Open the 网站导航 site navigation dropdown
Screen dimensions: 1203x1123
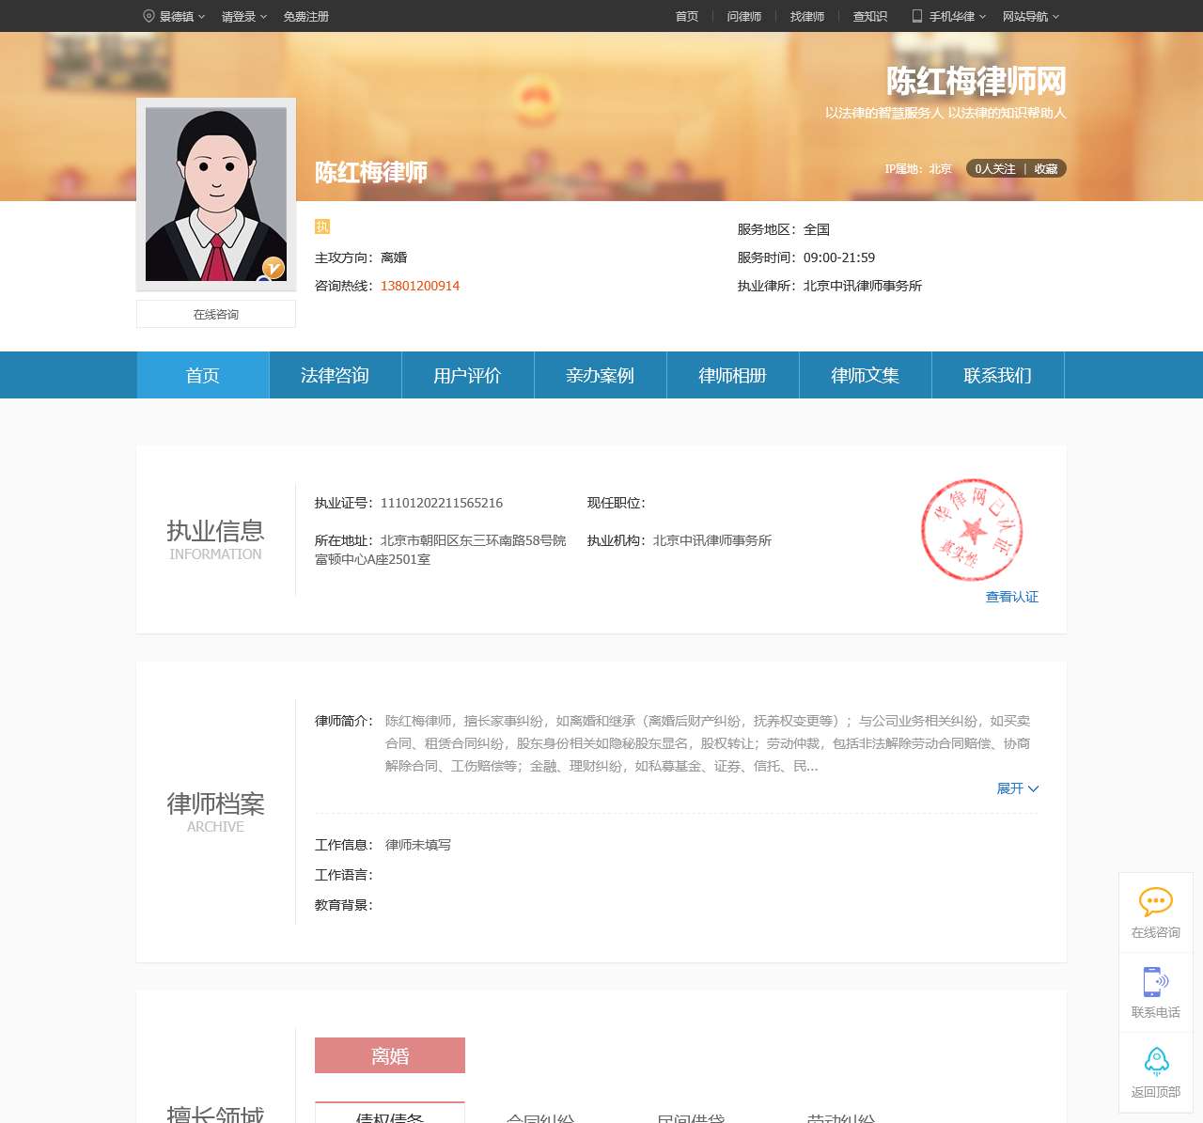[x=1030, y=16]
